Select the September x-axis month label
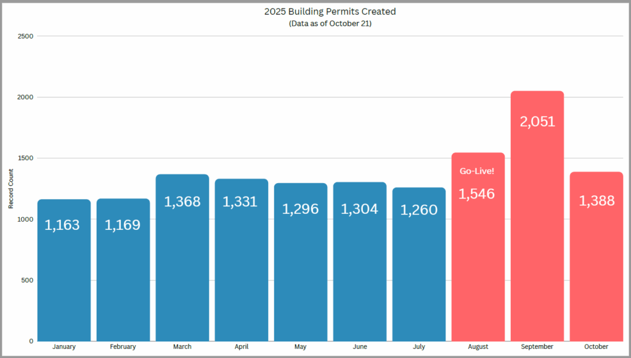 coord(537,347)
